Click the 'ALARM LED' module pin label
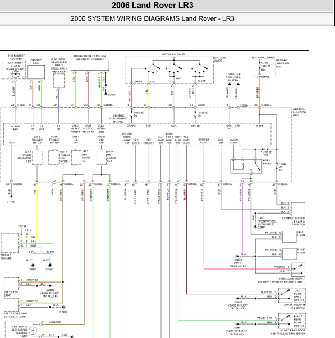 tap(16, 128)
